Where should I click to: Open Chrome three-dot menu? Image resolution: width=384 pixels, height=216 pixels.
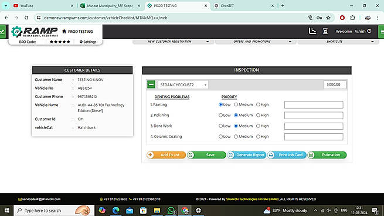[378, 18]
